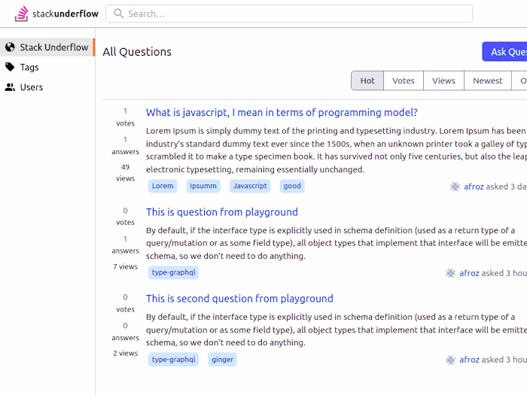Image resolution: width=527 pixels, height=395 pixels.
Task: Click afroz's avatar on the javascript question
Action: [x=455, y=187]
